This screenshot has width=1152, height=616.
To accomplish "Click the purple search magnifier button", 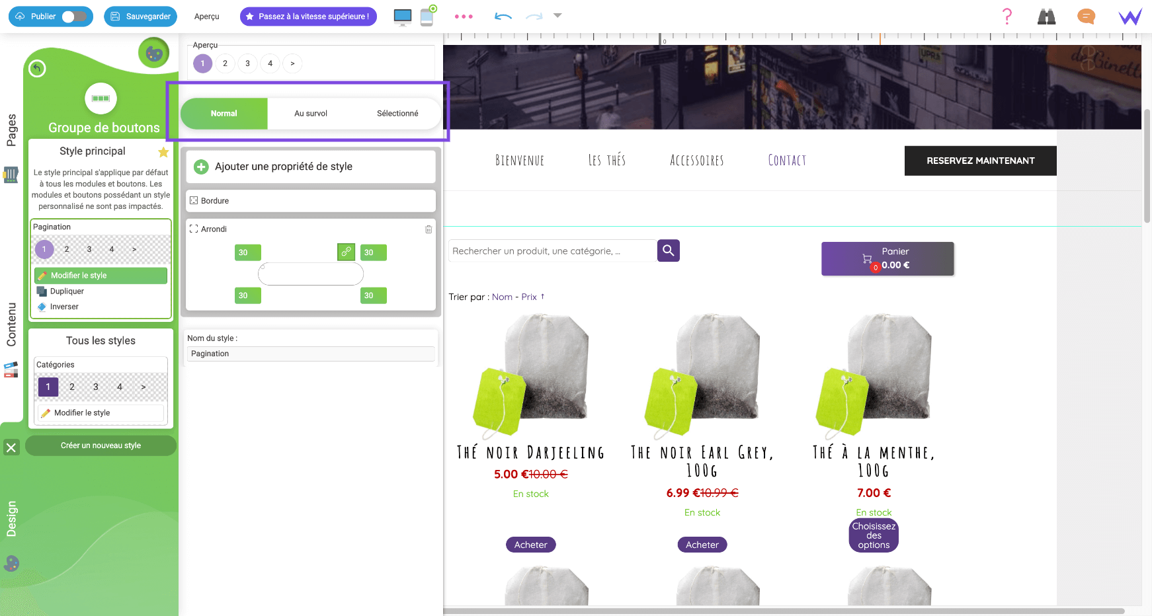I will 669,250.
